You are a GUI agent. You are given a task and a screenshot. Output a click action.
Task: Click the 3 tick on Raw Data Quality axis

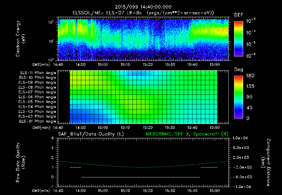[53, 148]
